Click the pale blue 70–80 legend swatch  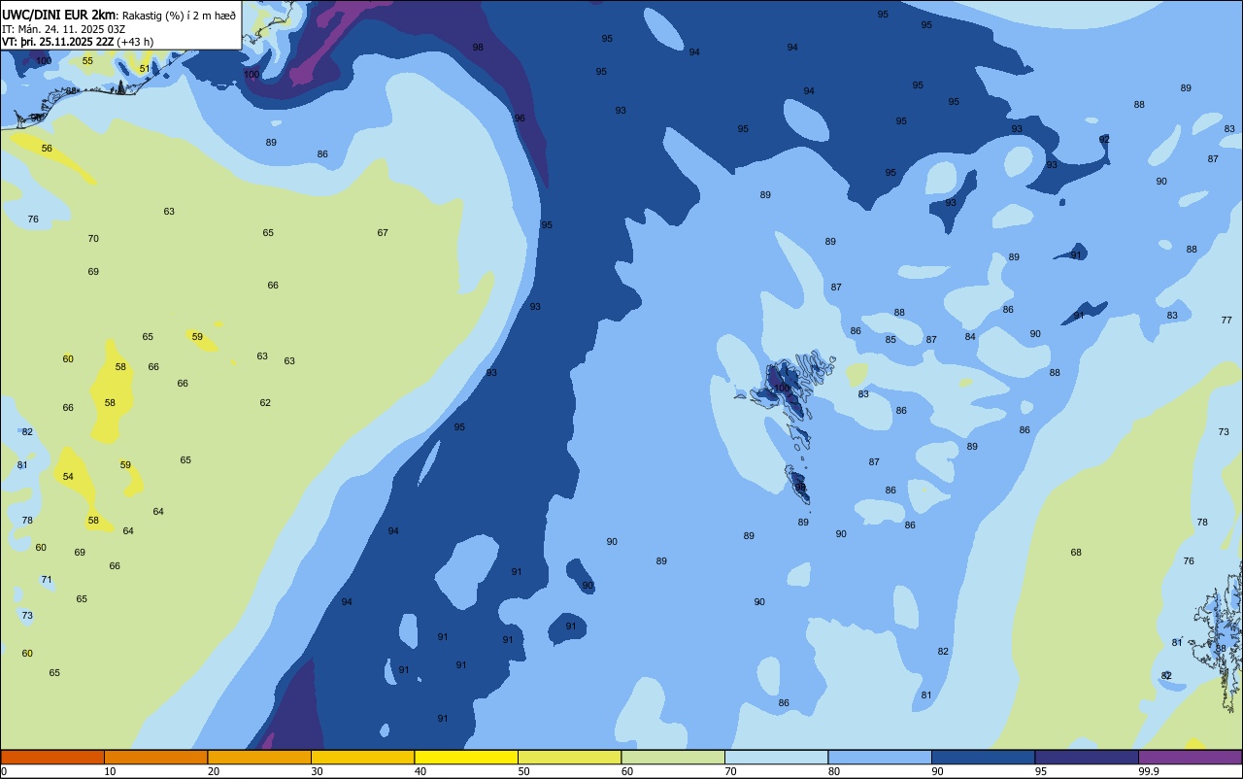777,757
